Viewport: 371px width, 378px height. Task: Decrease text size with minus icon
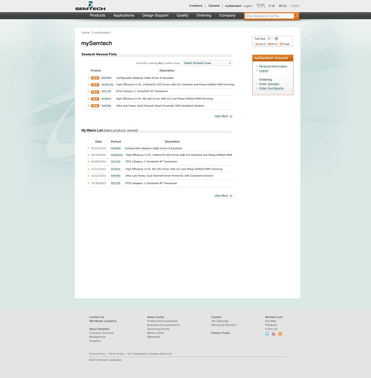pyautogui.click(x=269, y=38)
